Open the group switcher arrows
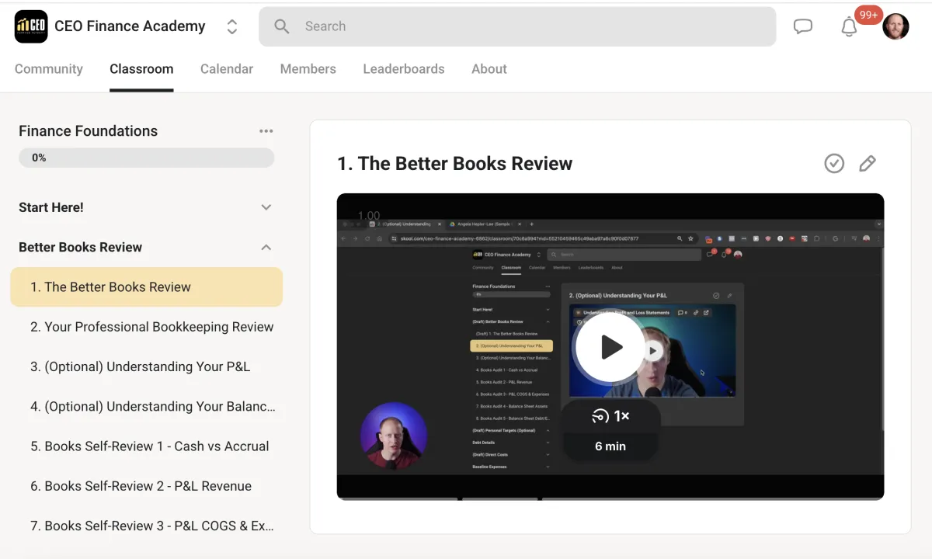This screenshot has width=932, height=559. click(x=231, y=26)
